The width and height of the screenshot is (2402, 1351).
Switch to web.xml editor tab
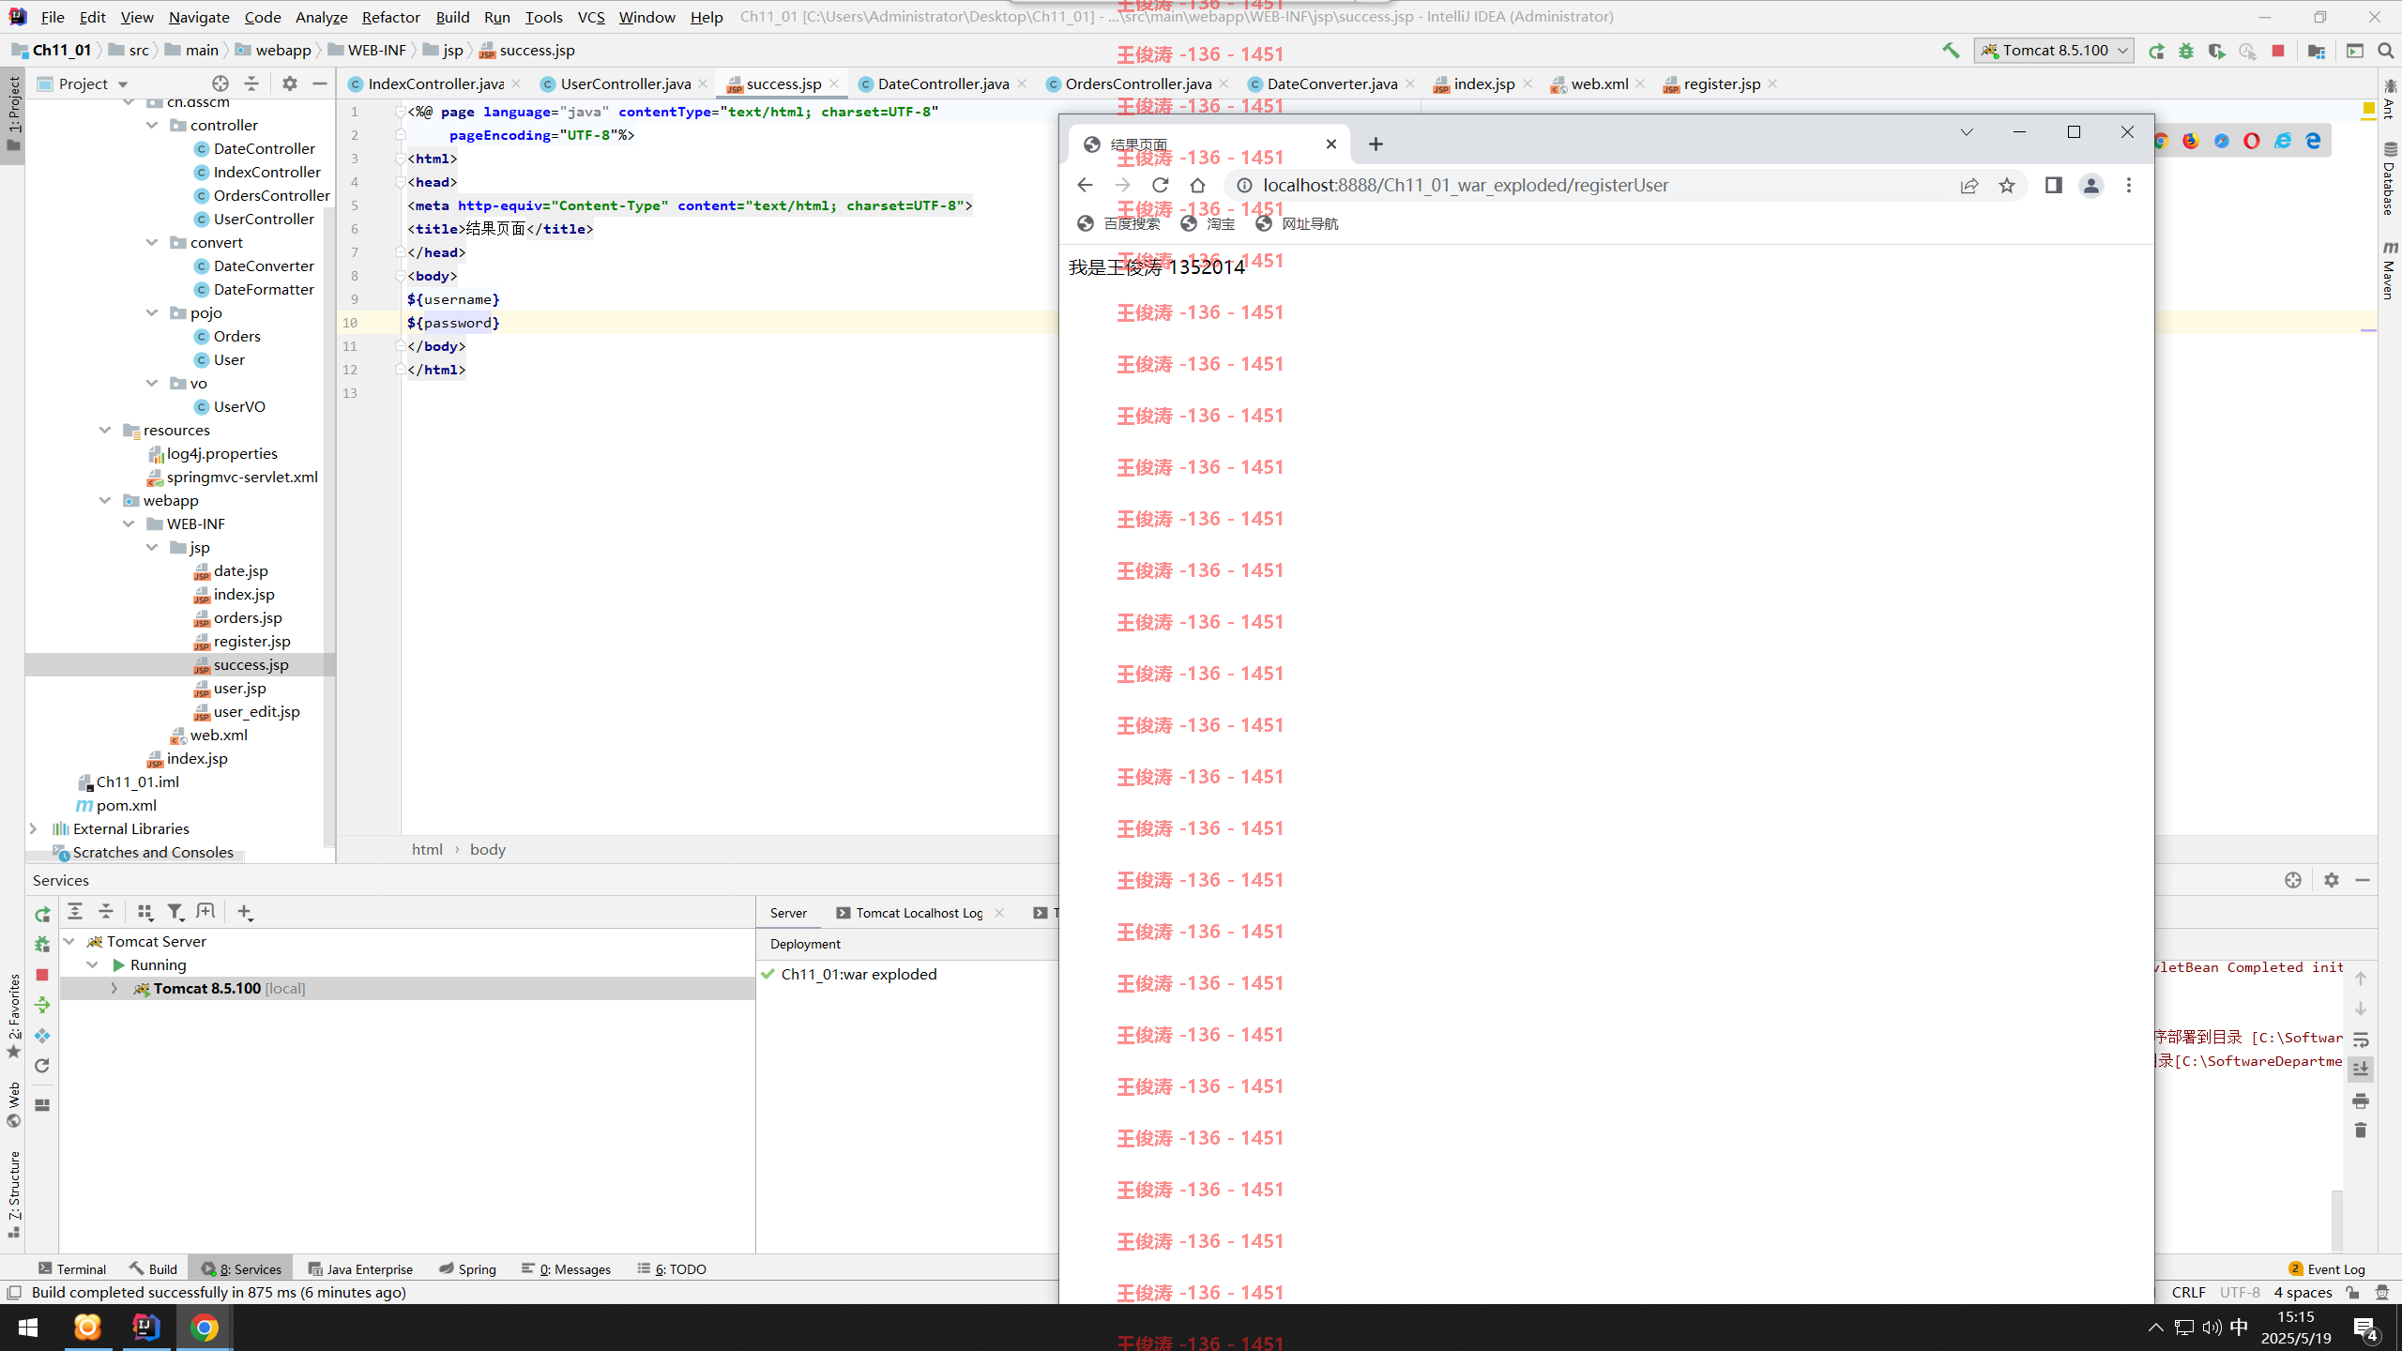[x=1599, y=83]
